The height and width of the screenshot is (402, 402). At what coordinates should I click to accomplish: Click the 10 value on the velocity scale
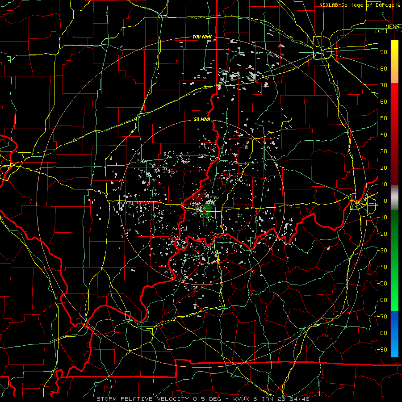pyautogui.click(x=384, y=184)
